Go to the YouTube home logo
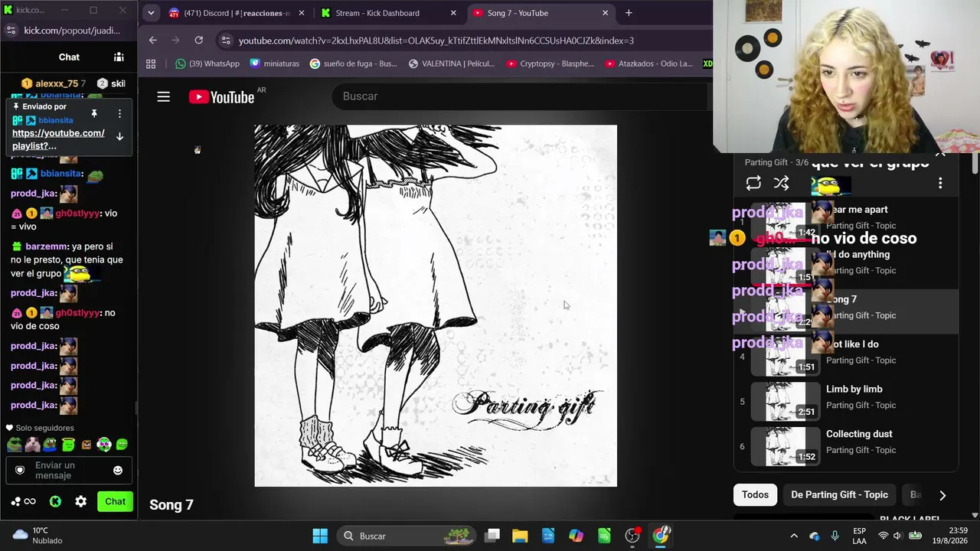The height and width of the screenshot is (551, 980). (222, 96)
